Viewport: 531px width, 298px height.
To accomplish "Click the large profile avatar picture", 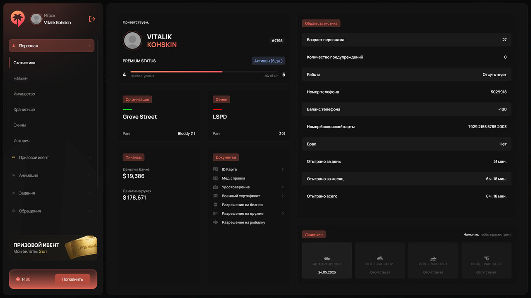I will tap(132, 41).
